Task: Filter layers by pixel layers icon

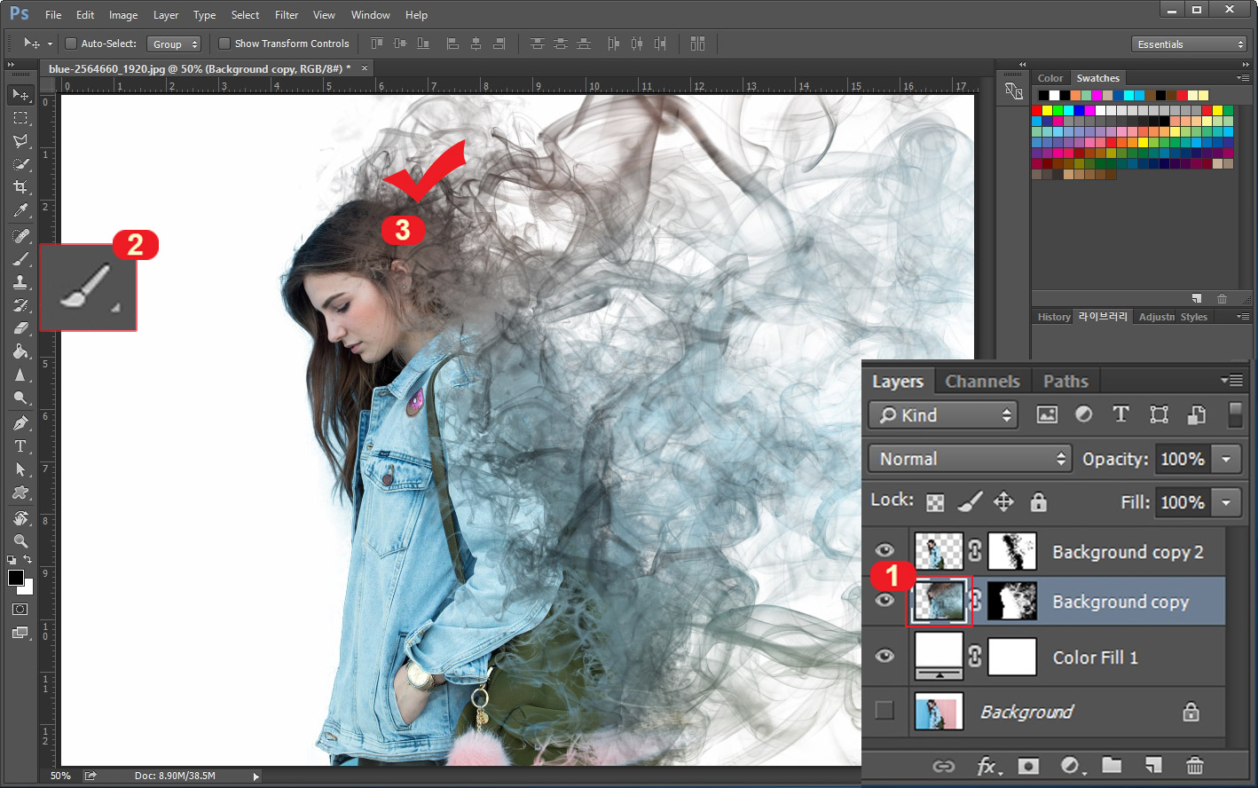Action: click(x=1047, y=414)
